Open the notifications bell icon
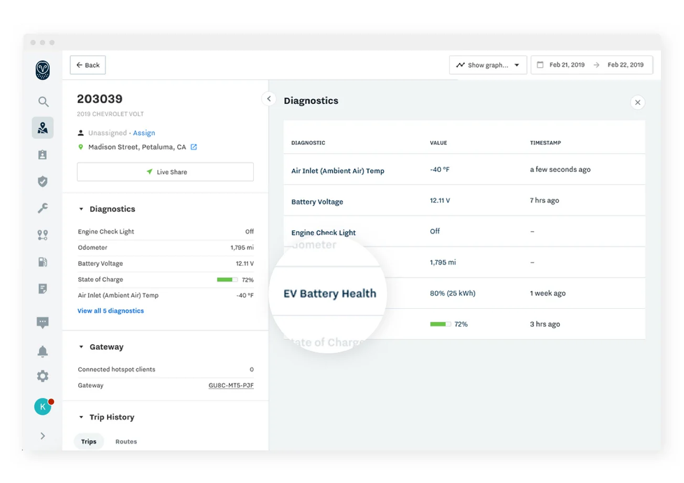The image size is (684, 483). coord(42,351)
